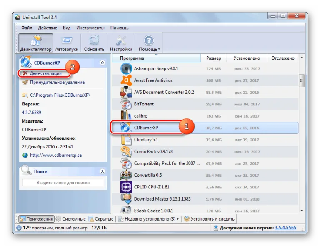The width and height of the screenshot is (320, 246).
Task: Select the Ashampoo Snap v9.0.1 row
Action: pyautogui.click(x=205, y=69)
